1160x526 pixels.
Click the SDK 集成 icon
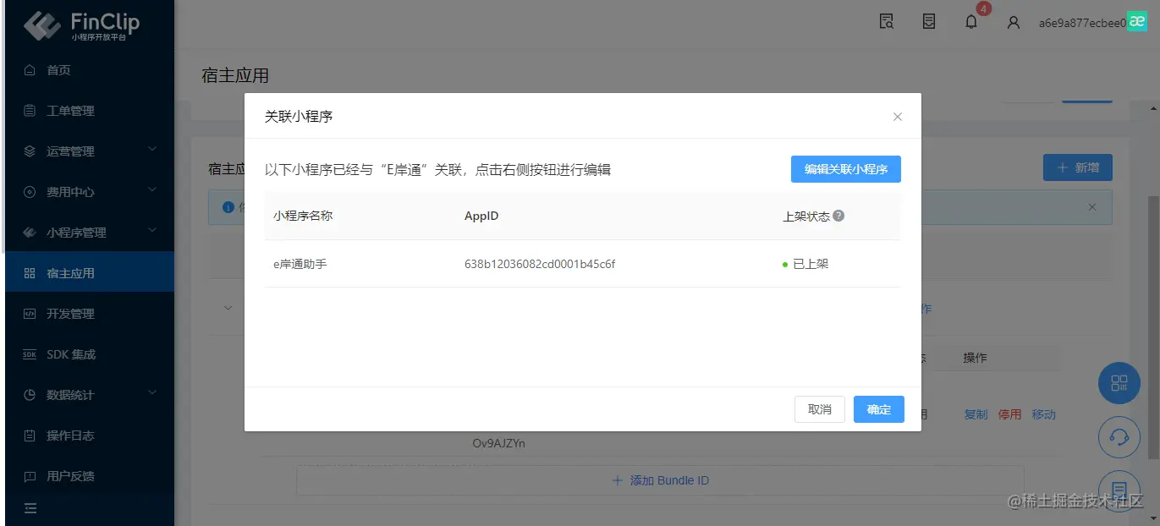30,354
